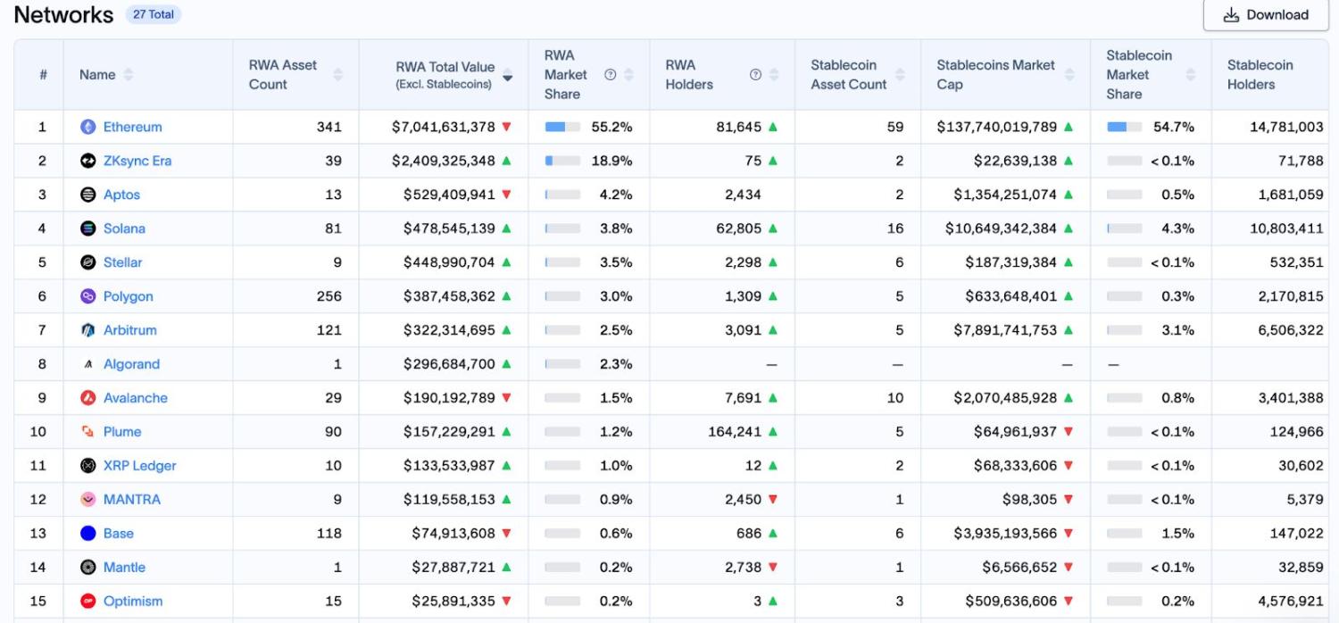Click the RWA Market Share help icon
Image resolution: width=1339 pixels, height=623 pixels.
tap(611, 75)
